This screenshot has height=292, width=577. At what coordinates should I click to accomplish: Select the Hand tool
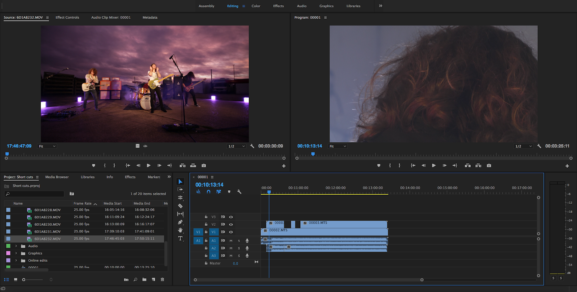pos(180,230)
